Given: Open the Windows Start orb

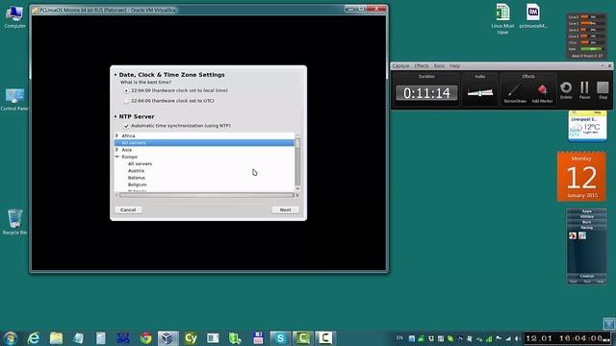Looking at the screenshot, I should (11, 337).
